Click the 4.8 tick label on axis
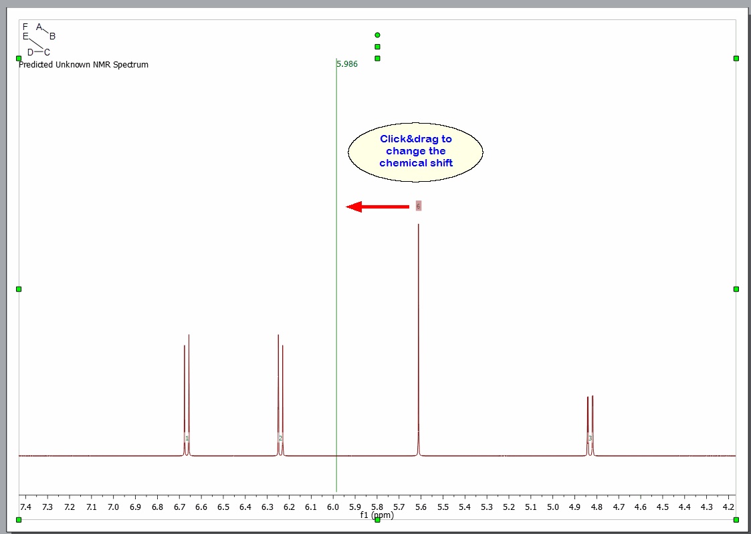This screenshot has width=751, height=534. click(x=597, y=506)
